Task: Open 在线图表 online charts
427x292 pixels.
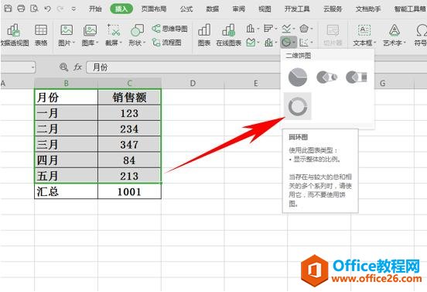Action: tap(229, 35)
